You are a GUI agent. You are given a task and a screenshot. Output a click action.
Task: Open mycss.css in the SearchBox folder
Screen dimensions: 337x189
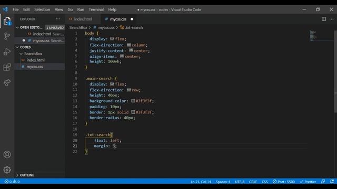click(40, 67)
